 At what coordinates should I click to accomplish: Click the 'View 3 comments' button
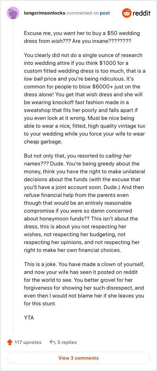point(78,358)
